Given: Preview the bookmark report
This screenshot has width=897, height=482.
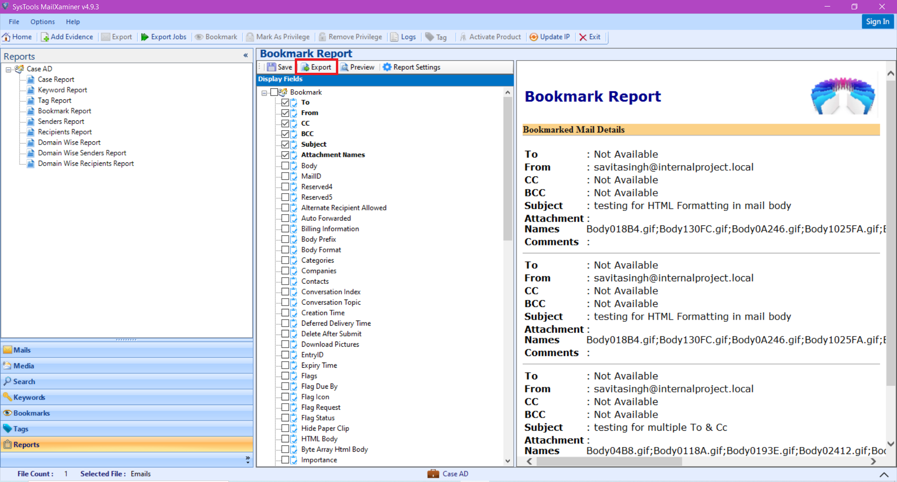Looking at the screenshot, I should 357,67.
